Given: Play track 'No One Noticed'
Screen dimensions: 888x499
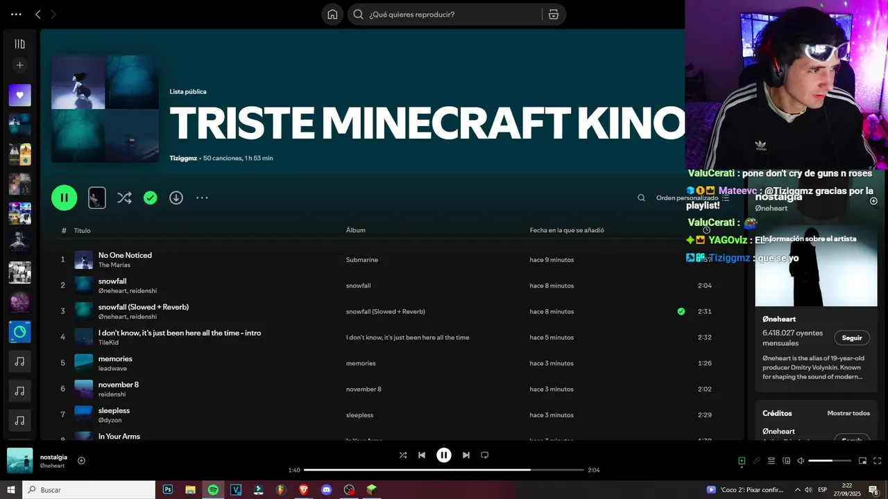Looking at the screenshot, I should pyautogui.click(x=125, y=255).
